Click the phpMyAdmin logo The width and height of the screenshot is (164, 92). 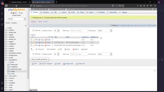tap(17, 10)
